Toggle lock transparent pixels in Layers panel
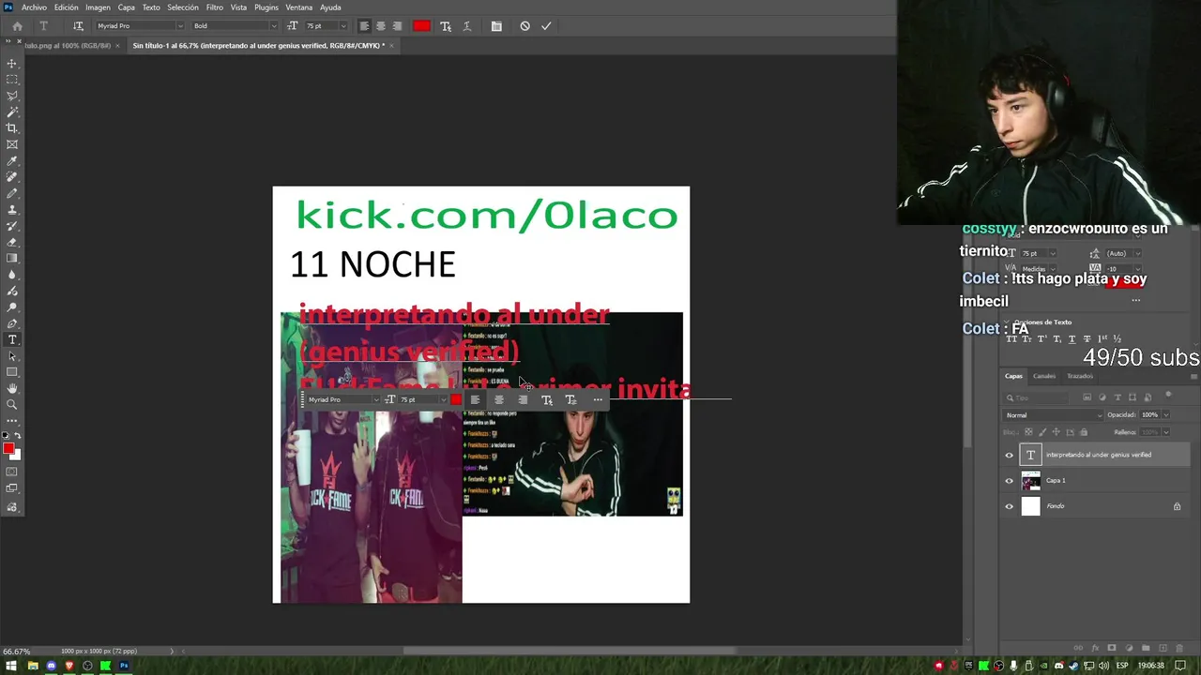This screenshot has width=1201, height=675. pyautogui.click(x=1030, y=432)
